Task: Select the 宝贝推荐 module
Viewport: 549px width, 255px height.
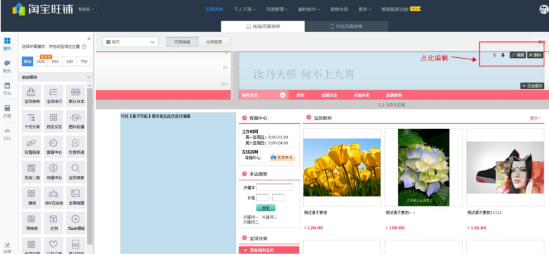Action: click(x=31, y=96)
